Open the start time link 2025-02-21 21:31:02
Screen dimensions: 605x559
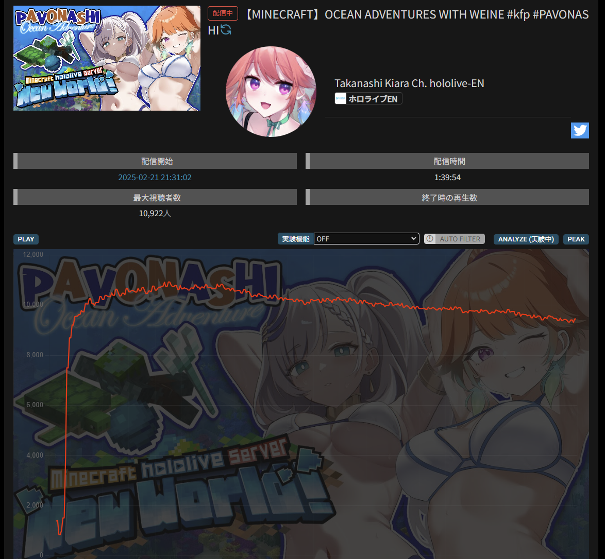[155, 178]
